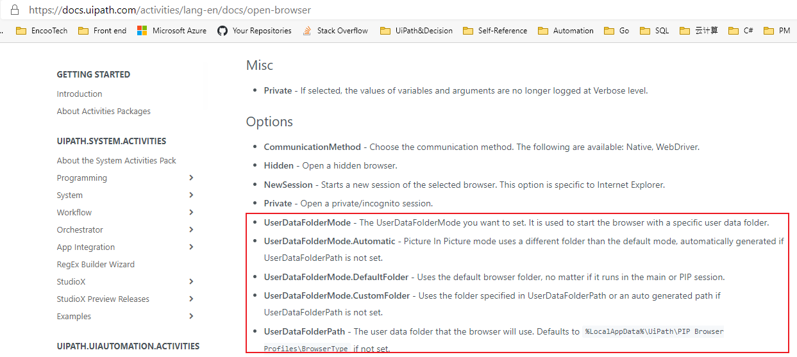
Task: Open About Activities Packages link
Action: 104,111
